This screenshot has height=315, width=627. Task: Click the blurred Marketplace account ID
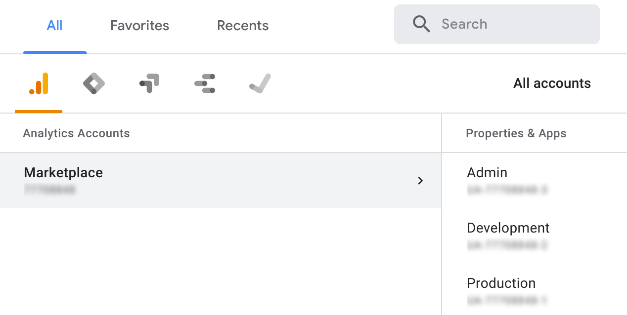[49, 190]
